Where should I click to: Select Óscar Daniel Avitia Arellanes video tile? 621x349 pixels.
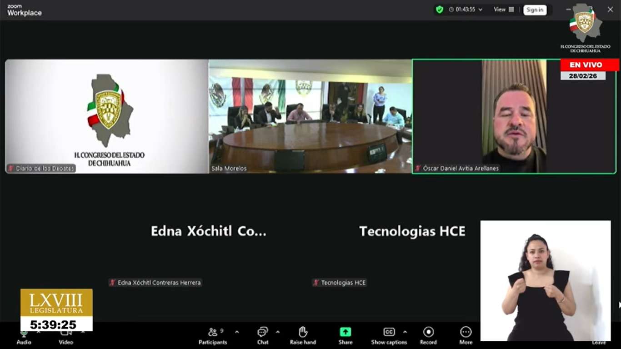tap(514, 116)
